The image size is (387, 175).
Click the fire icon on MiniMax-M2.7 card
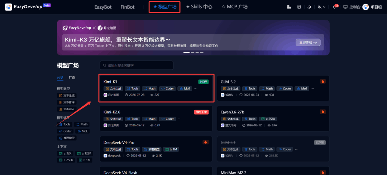click(322, 172)
